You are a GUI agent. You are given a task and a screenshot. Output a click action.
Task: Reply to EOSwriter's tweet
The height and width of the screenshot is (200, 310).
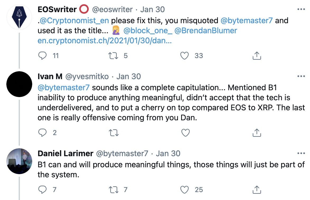coord(42,55)
